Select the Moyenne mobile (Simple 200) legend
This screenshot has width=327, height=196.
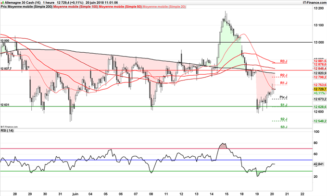coord(30,7)
